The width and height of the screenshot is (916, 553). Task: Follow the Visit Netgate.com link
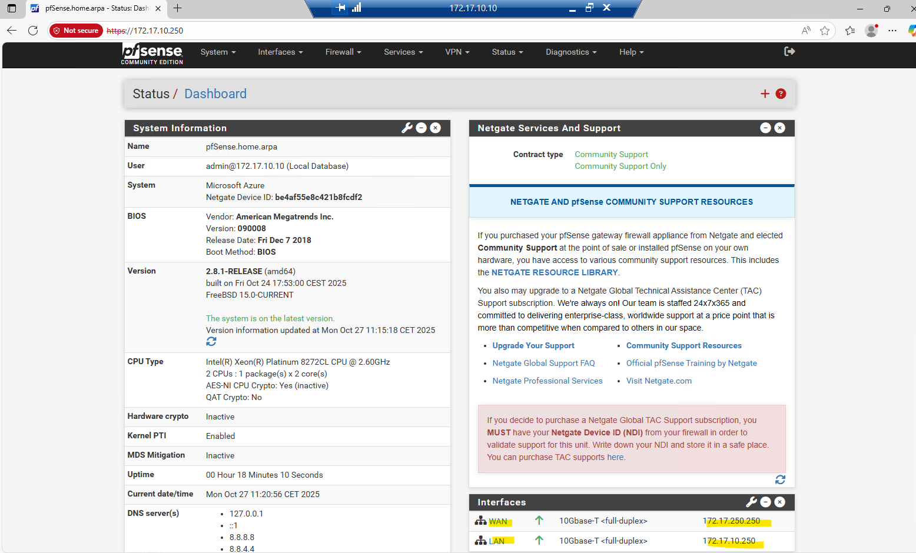coord(659,381)
